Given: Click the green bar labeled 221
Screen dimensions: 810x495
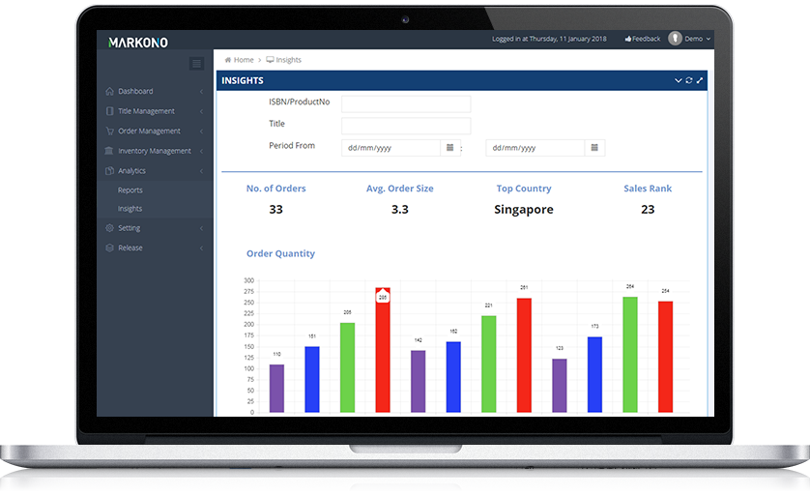Looking at the screenshot, I should point(489,364).
